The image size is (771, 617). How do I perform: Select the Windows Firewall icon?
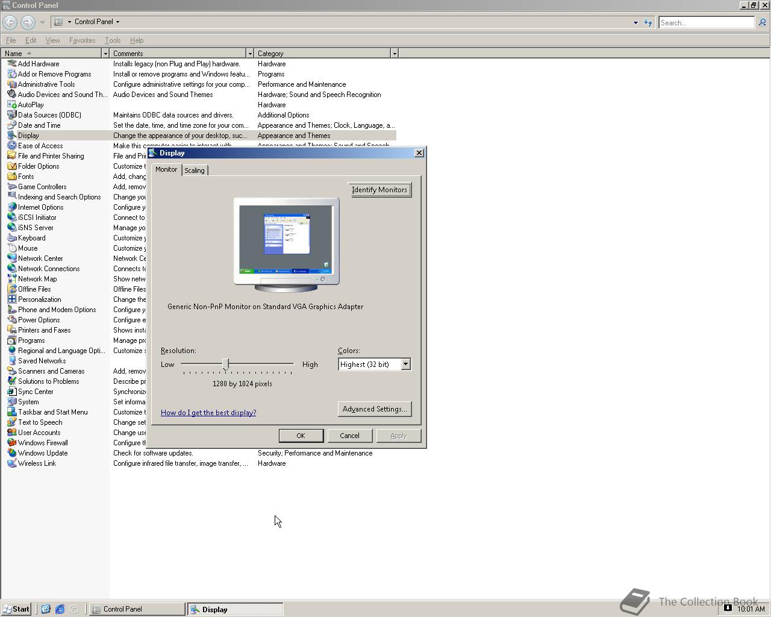(x=11, y=443)
